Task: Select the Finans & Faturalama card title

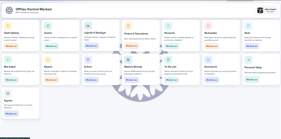Action: point(136,34)
